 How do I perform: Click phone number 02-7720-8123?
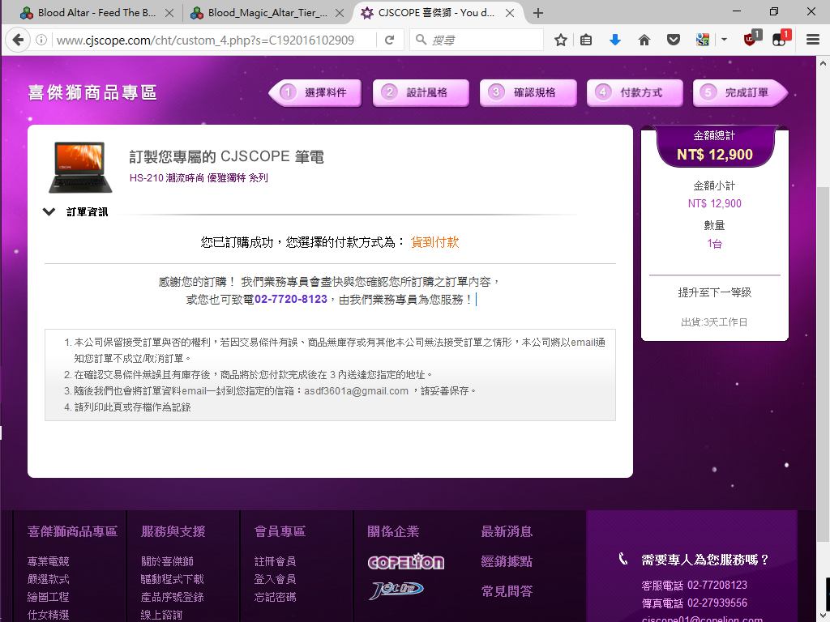point(291,300)
